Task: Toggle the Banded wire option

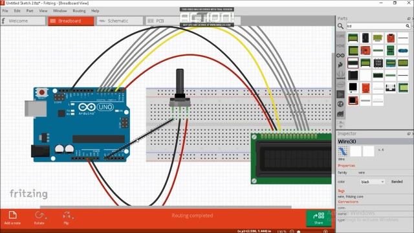Action: point(397,182)
